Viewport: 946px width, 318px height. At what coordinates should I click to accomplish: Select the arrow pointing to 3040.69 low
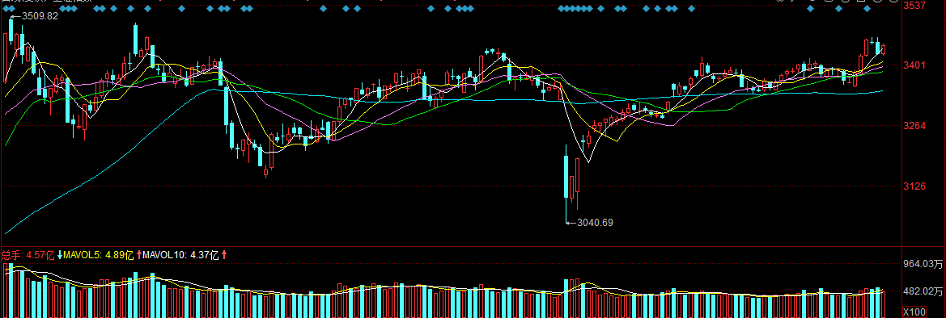pyautogui.click(x=571, y=223)
